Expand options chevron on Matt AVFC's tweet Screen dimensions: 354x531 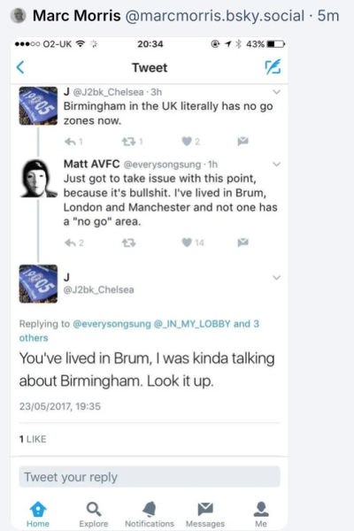coord(276,165)
